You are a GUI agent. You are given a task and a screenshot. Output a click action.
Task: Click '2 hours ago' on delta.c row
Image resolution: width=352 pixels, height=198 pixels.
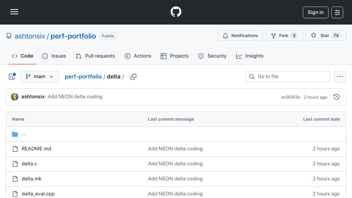[x=326, y=164]
